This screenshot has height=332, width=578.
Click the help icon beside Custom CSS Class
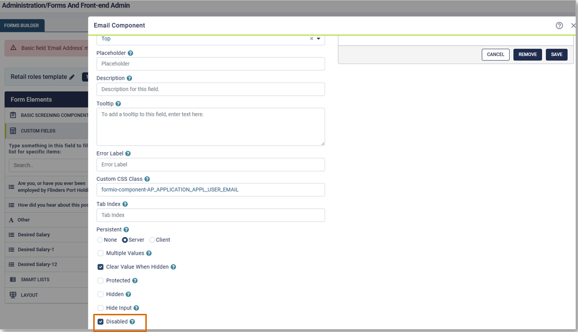pos(147,179)
